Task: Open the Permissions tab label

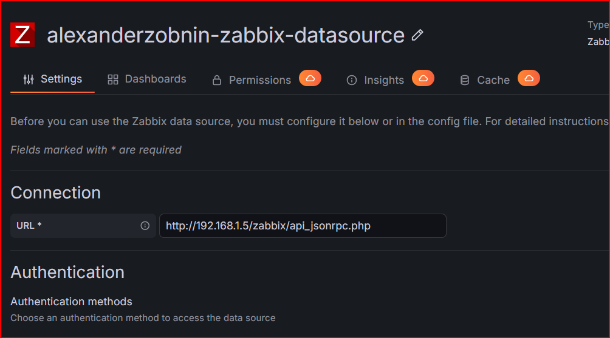Action: pyautogui.click(x=260, y=80)
